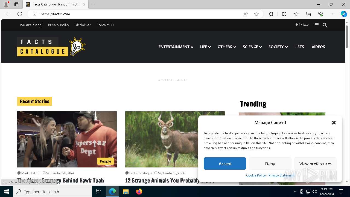350x197 pixels.
Task: Expand the SCIENCE menu
Action: point(252,47)
